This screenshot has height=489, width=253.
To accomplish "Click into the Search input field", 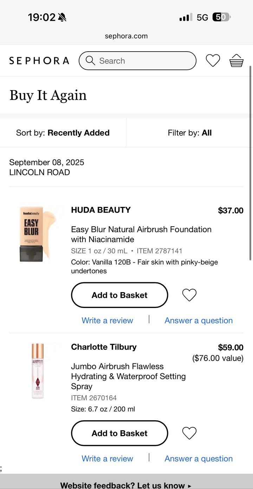I will click(x=144, y=61).
